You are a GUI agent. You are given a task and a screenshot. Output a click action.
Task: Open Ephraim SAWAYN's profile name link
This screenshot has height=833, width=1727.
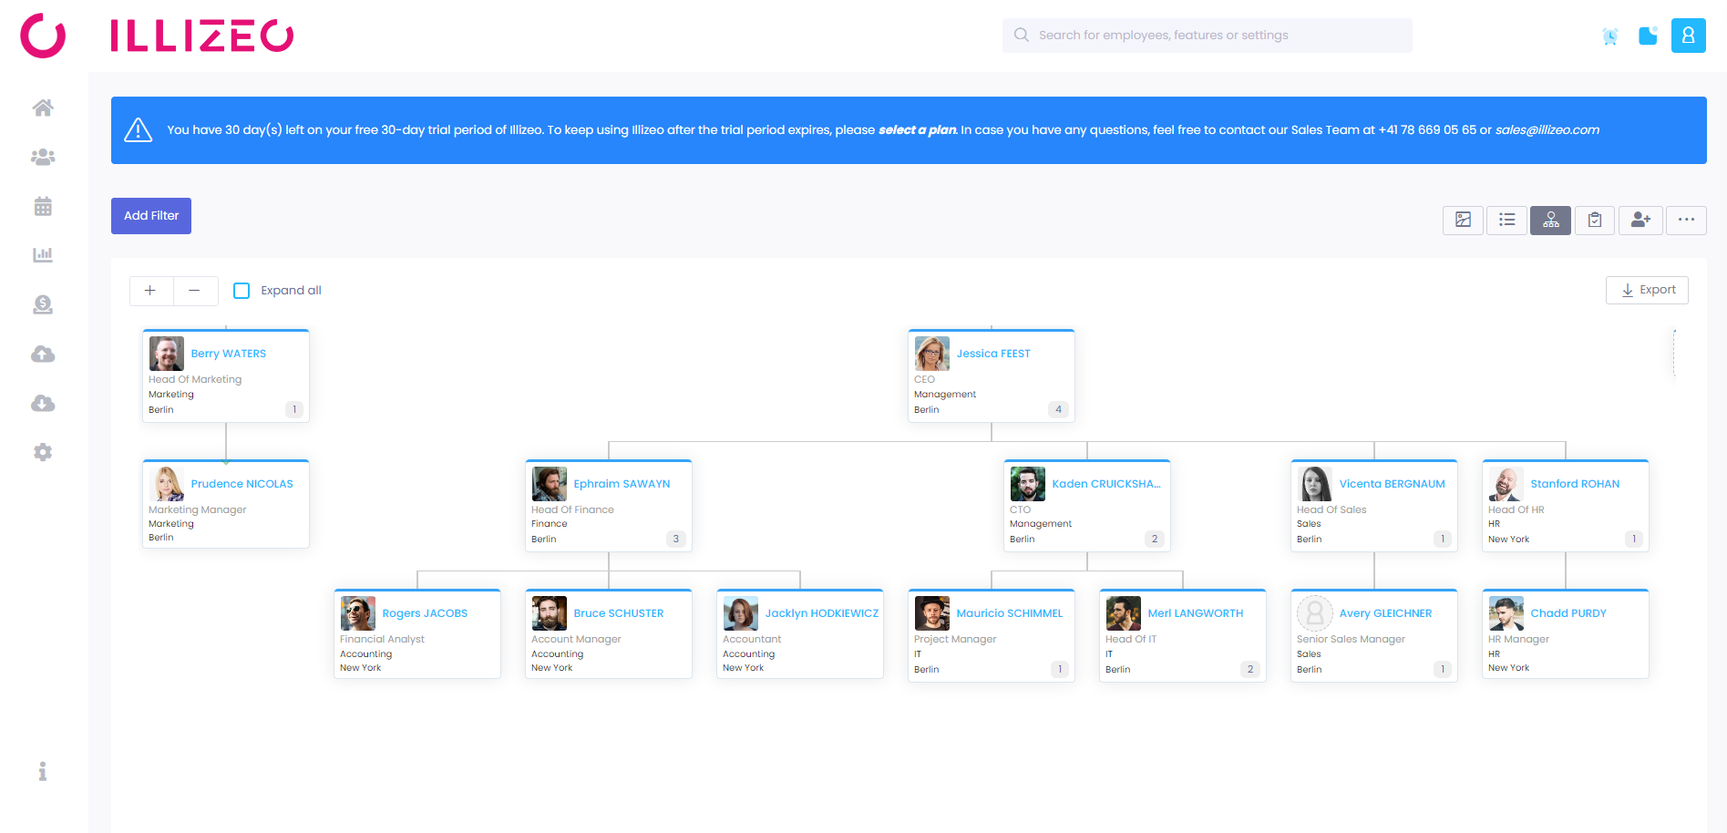622,484
